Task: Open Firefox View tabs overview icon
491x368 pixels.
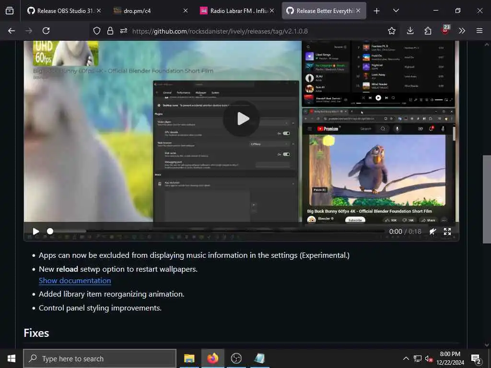Action: point(10,11)
